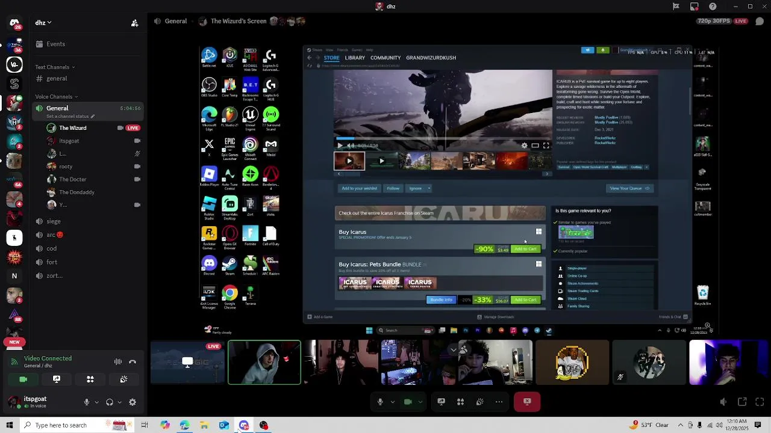Open soundboard in call control bar
Image resolution: width=771 pixels, height=433 pixels.
479,402
